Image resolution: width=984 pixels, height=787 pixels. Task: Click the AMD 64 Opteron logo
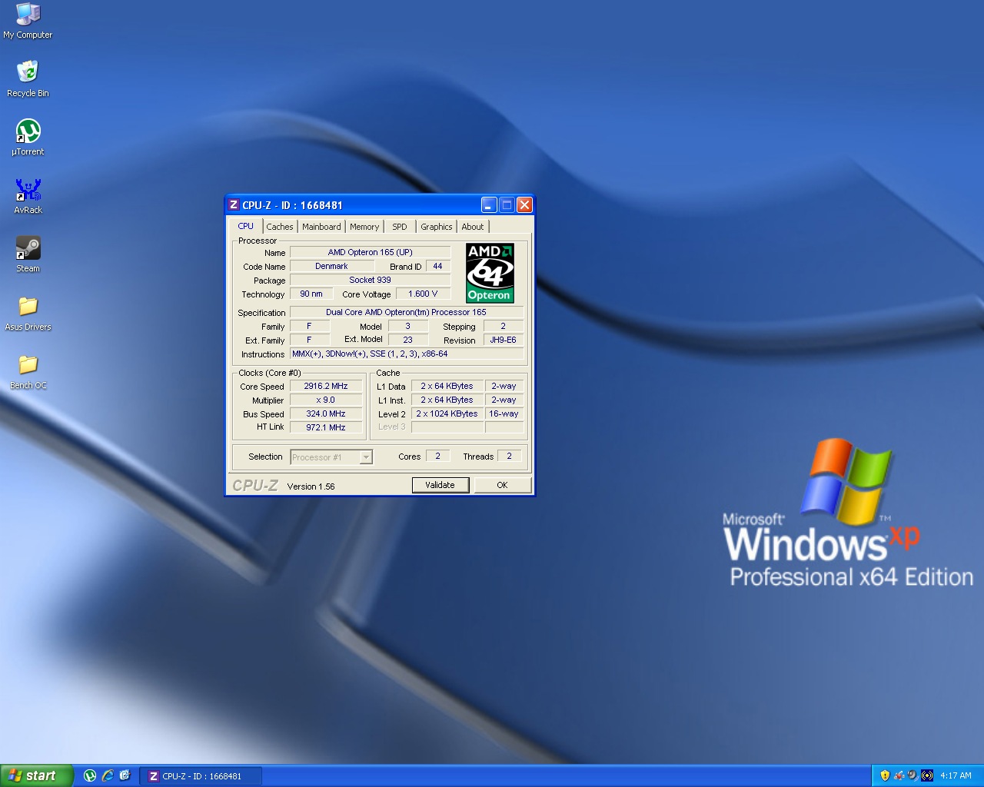click(490, 273)
